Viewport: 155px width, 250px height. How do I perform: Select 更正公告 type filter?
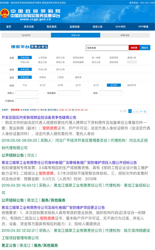tap(43, 62)
